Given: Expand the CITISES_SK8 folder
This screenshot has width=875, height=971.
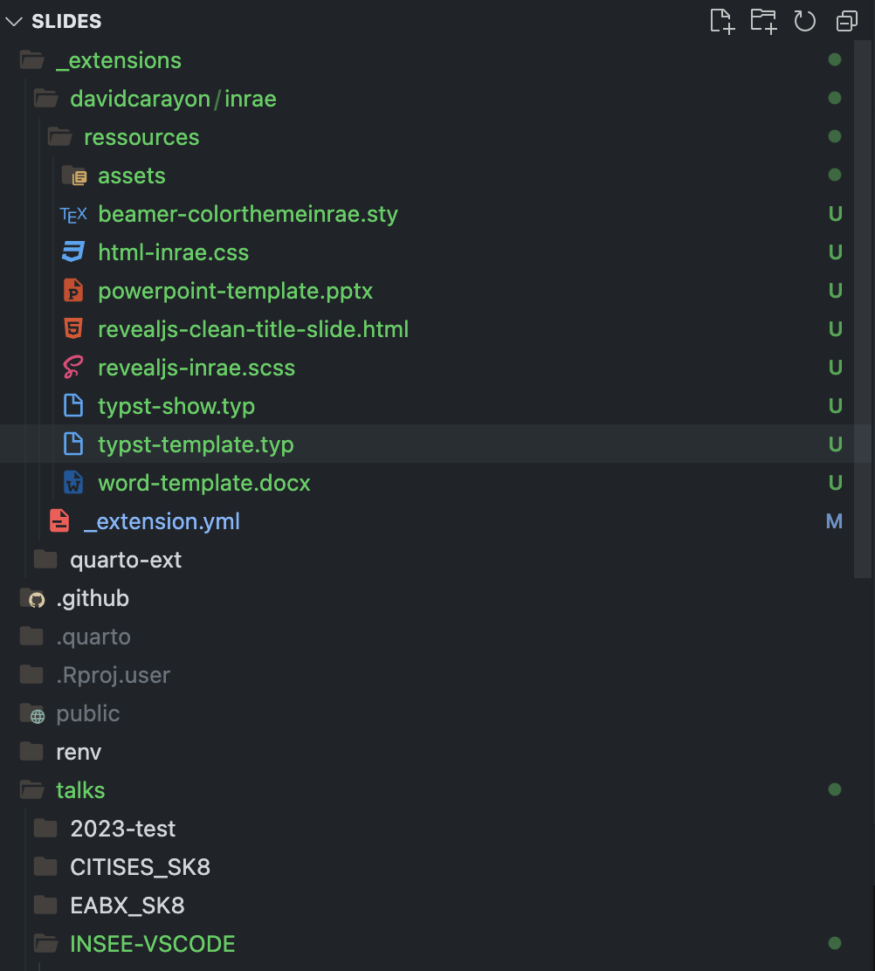Looking at the screenshot, I should pyautogui.click(x=140, y=867).
